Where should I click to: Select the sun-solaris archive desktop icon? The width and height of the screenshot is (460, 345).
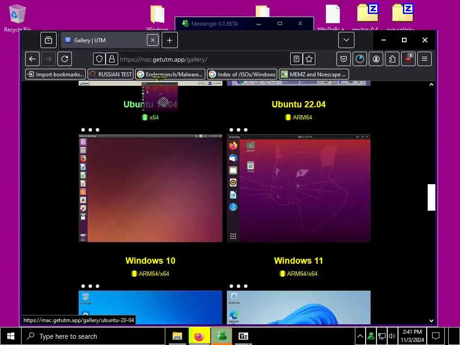tap(401, 17)
